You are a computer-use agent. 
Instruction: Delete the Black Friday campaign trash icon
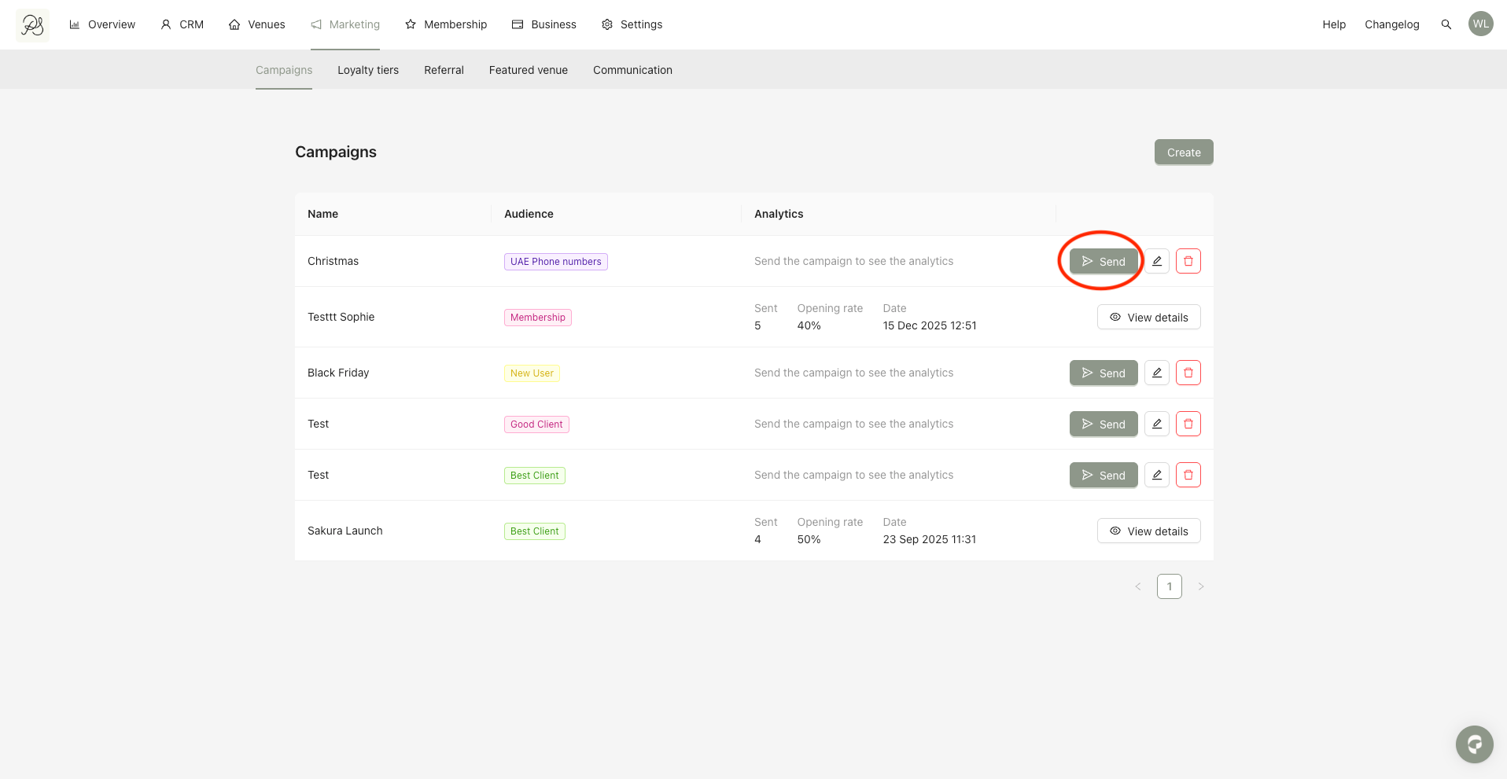click(1188, 373)
